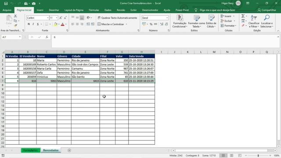Collapse the ribbon with the caret
The width and height of the screenshot is (281, 158).
point(278,31)
